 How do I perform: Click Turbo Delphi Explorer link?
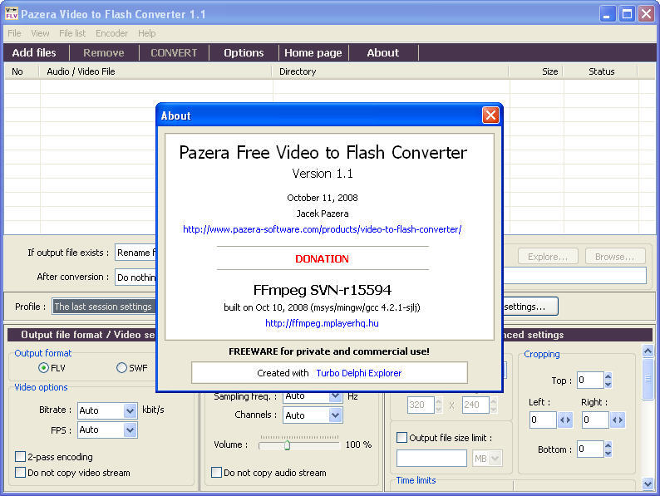click(x=358, y=373)
